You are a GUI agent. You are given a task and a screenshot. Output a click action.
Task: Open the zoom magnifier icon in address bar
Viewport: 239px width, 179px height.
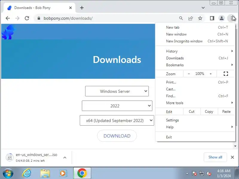[x=181, y=18]
